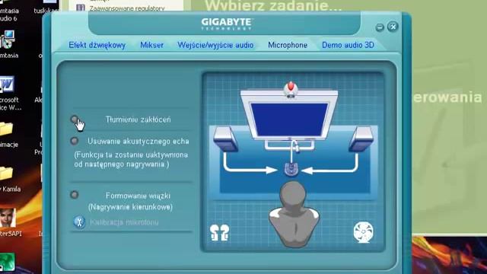Click the left speaker in diagram
This screenshot has height=274, width=487.
(x=225, y=139)
